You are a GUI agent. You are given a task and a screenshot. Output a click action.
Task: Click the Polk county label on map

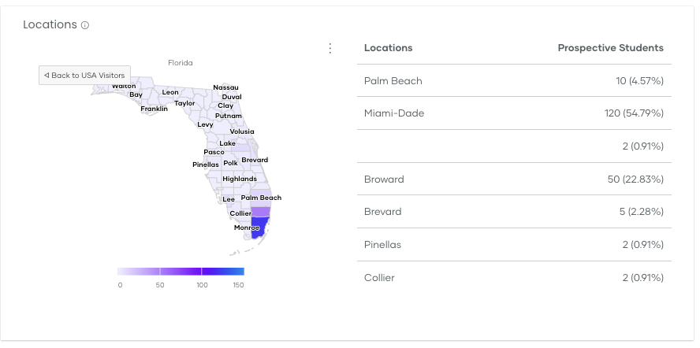230,163
